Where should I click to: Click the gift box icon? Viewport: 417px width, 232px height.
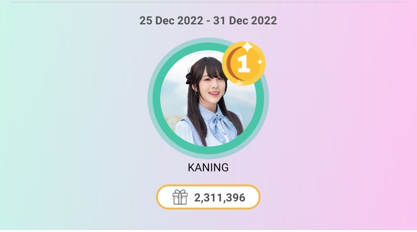pos(180,197)
